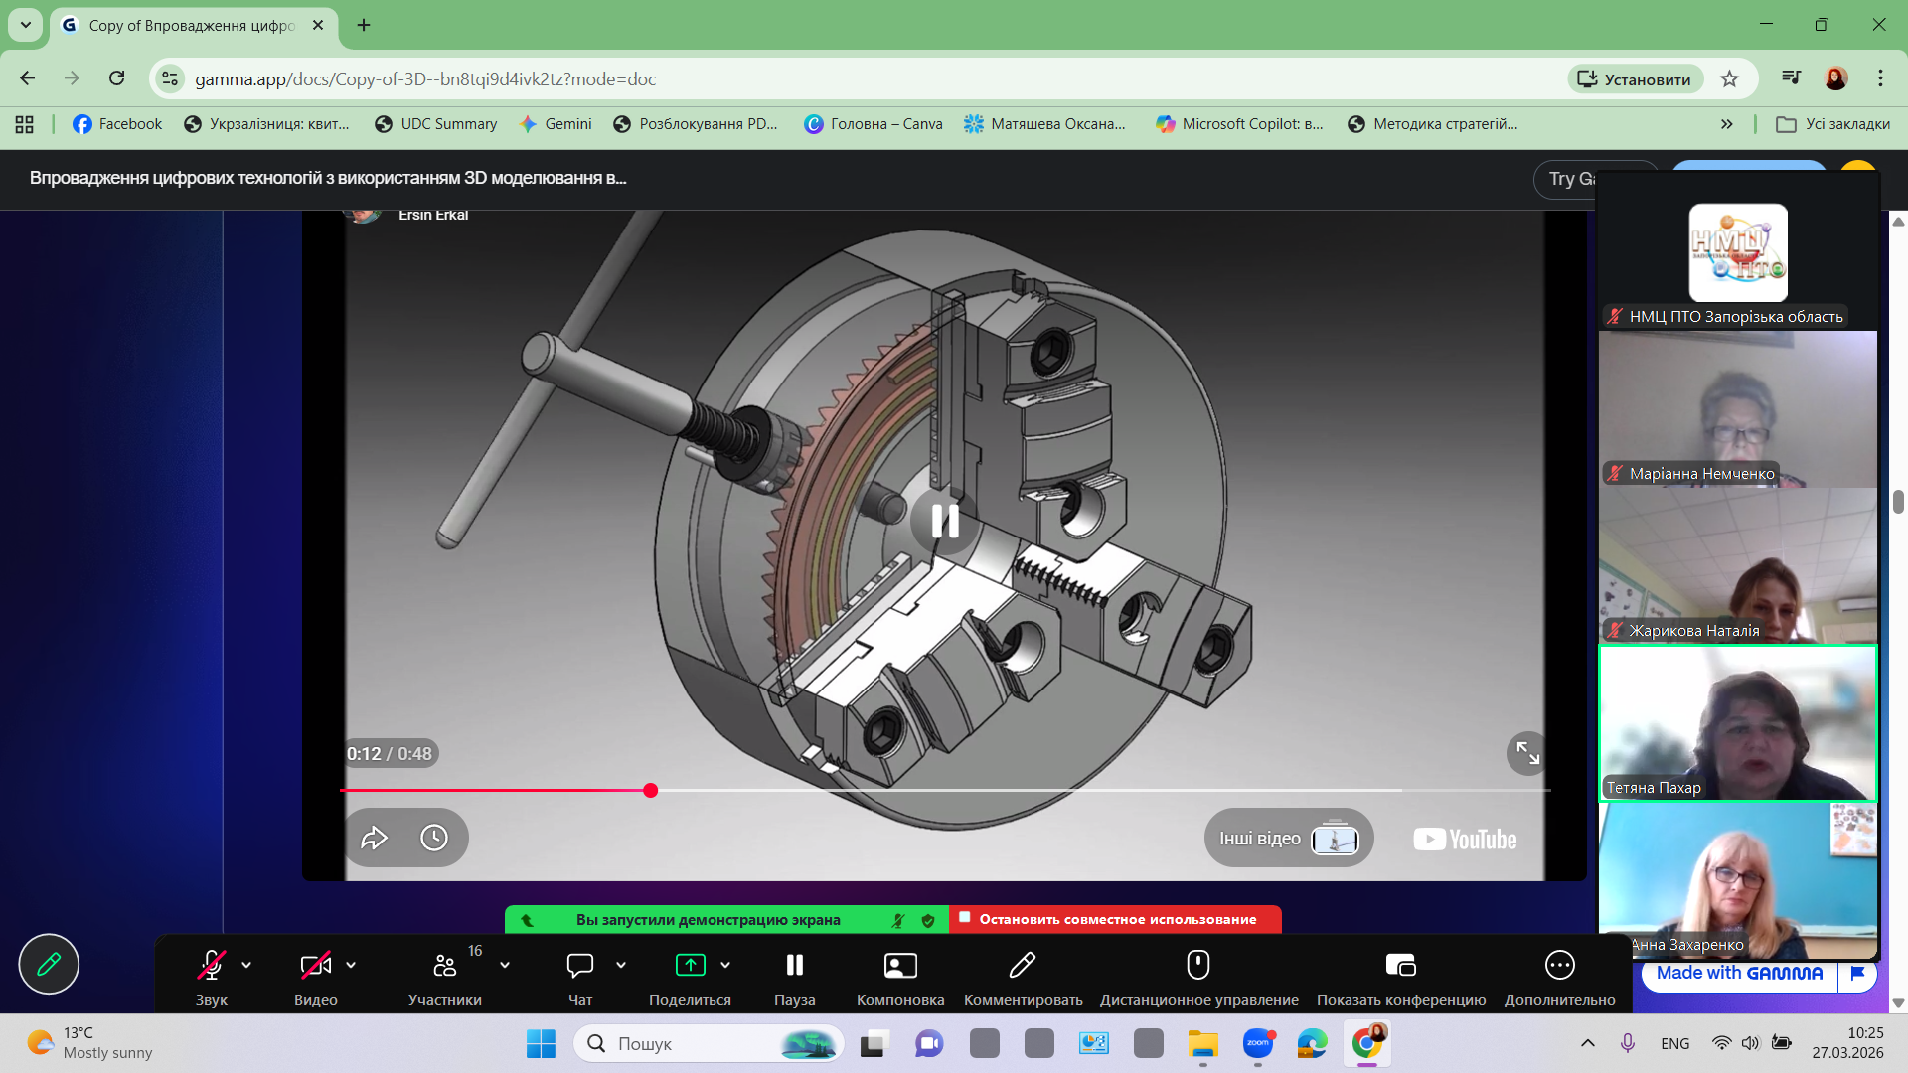Screen dimensions: 1908x1073
Task: Click the video fullscreen expand icon
Action: (x=1527, y=754)
